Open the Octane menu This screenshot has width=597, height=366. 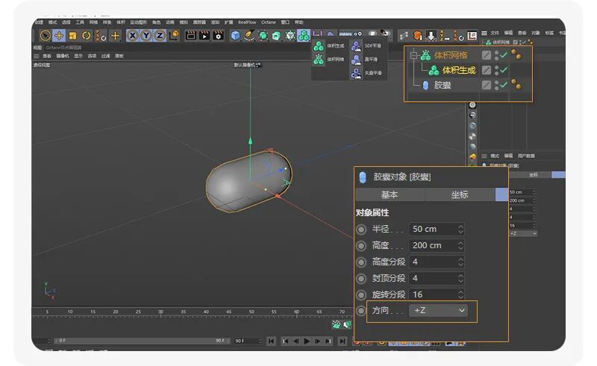coord(269,22)
